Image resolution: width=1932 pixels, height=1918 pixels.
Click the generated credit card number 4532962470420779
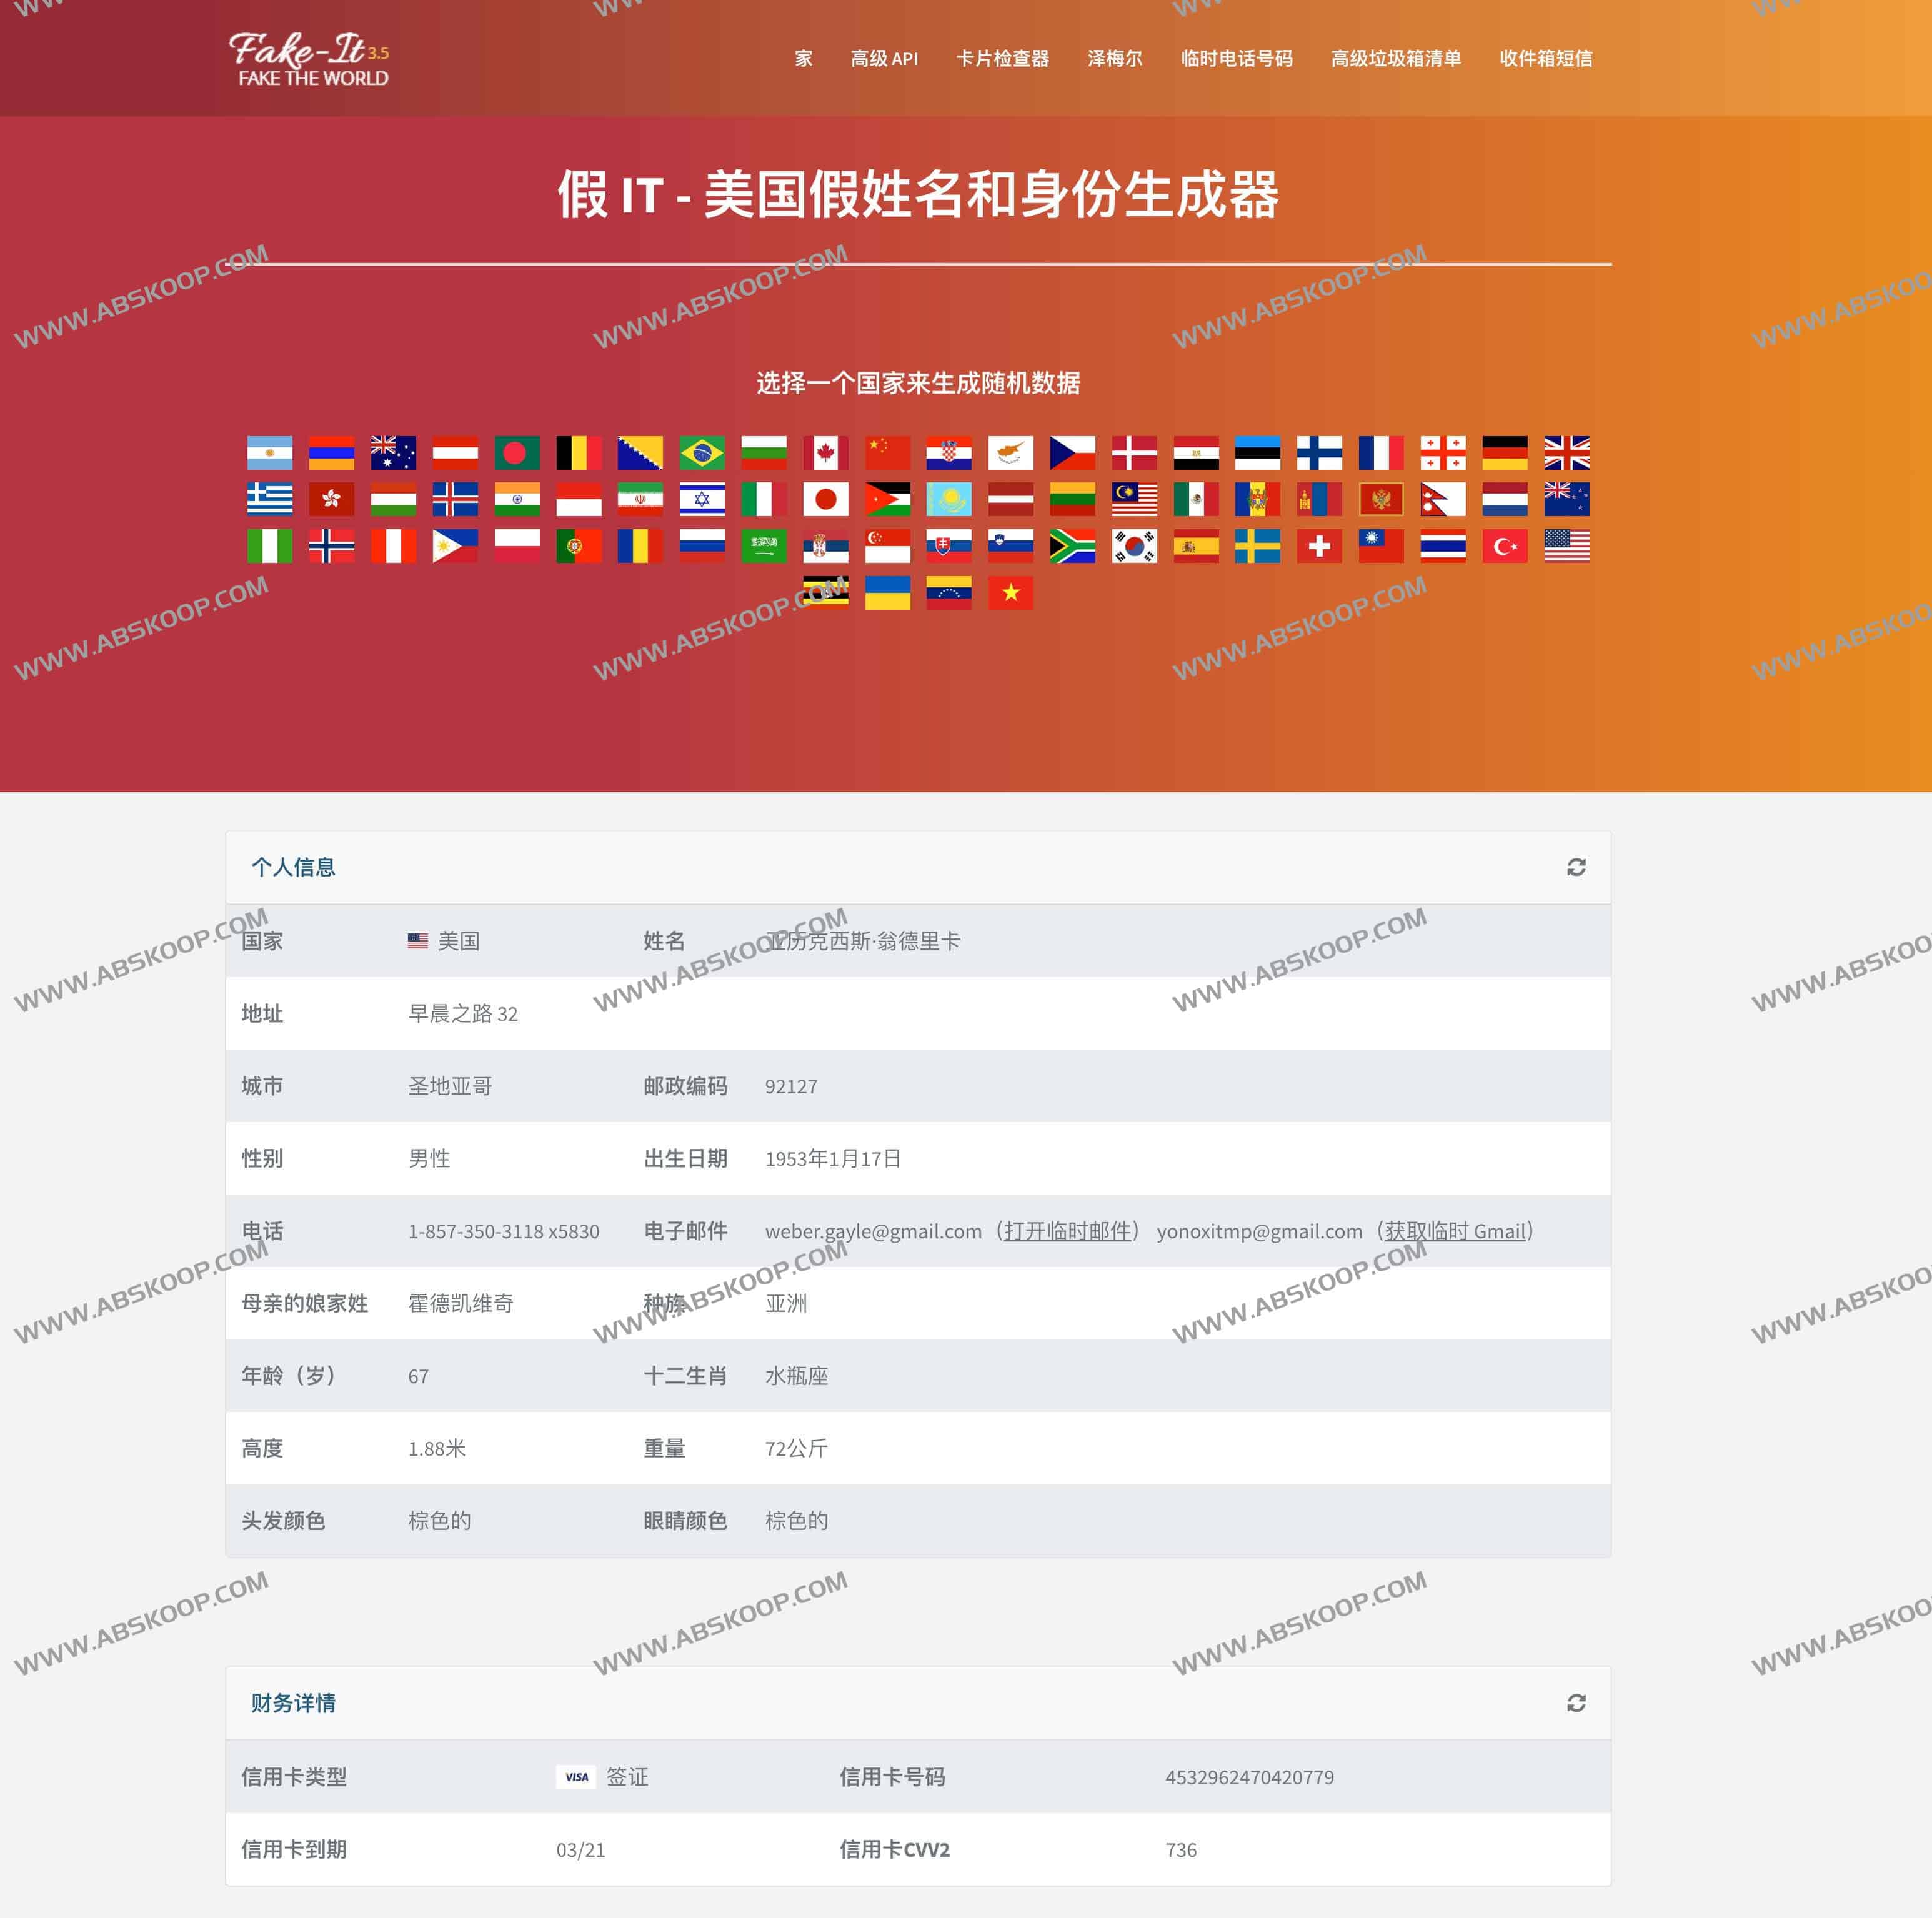click(1250, 1777)
